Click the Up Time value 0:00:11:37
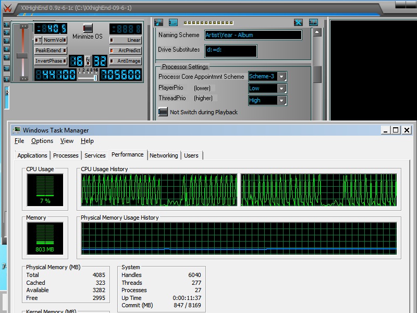417x313 pixels. (x=187, y=298)
